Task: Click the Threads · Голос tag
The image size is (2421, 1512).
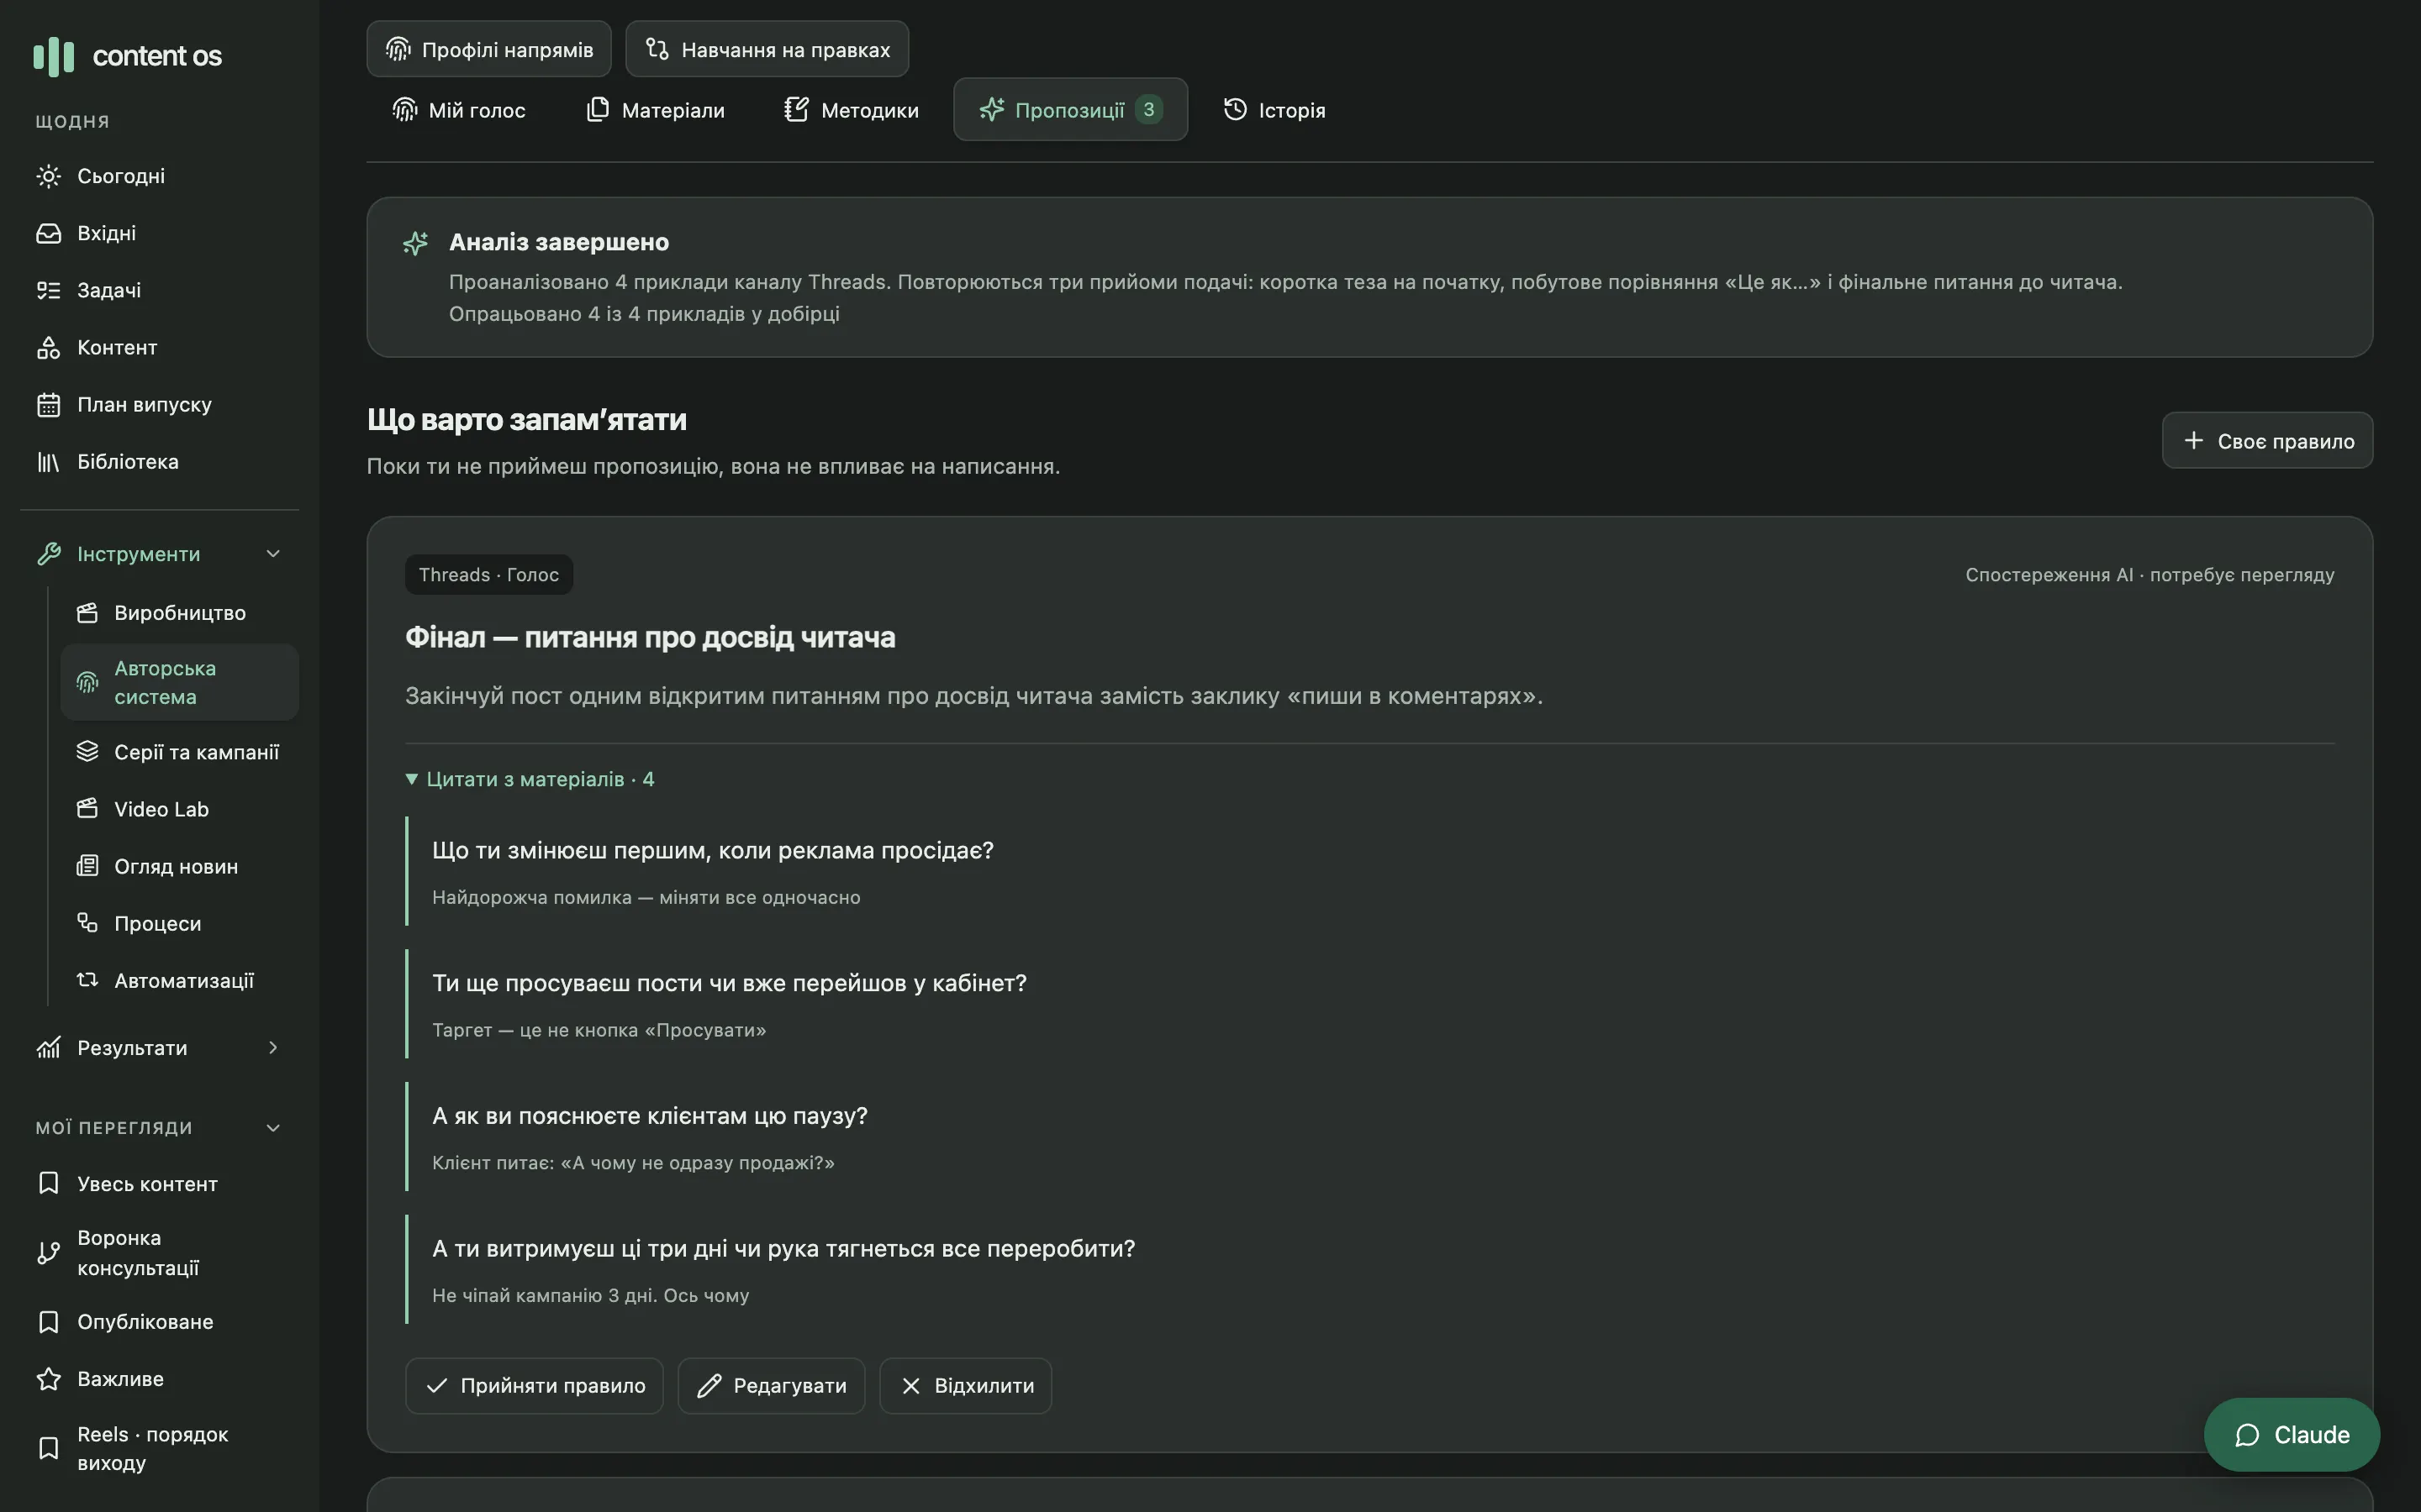Action: point(488,575)
